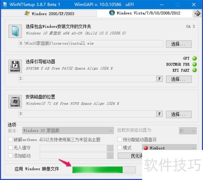Enable the 预分配驱动器盘符 checkbox
This screenshot has height=180, width=203.
pos(119,139)
